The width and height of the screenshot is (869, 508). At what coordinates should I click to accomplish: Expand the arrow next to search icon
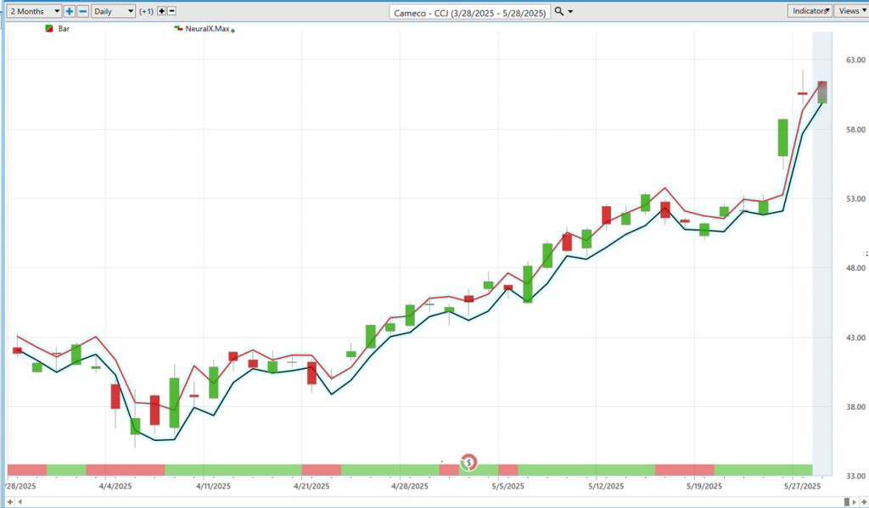pyautogui.click(x=570, y=11)
